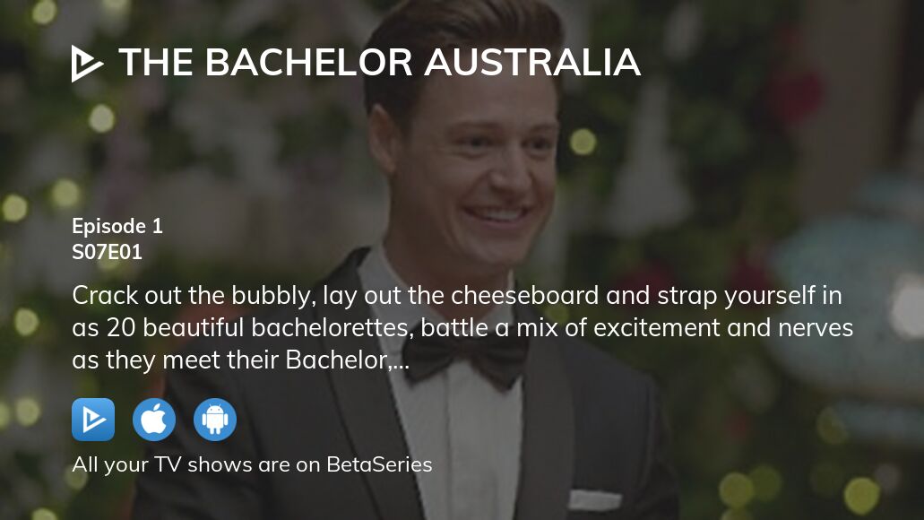Click the line 'as they meet their Bachelor'
924x520 pixels.
click(240, 360)
